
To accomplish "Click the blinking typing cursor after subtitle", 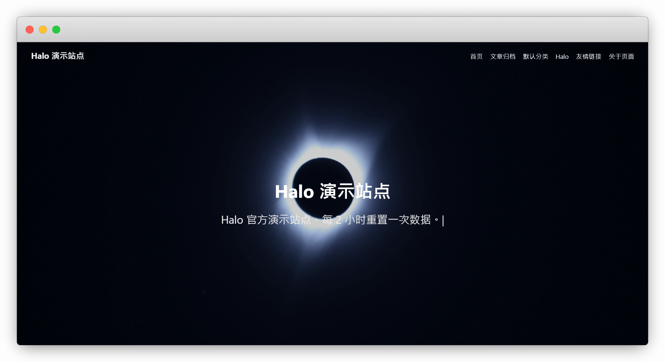I will 443,220.
